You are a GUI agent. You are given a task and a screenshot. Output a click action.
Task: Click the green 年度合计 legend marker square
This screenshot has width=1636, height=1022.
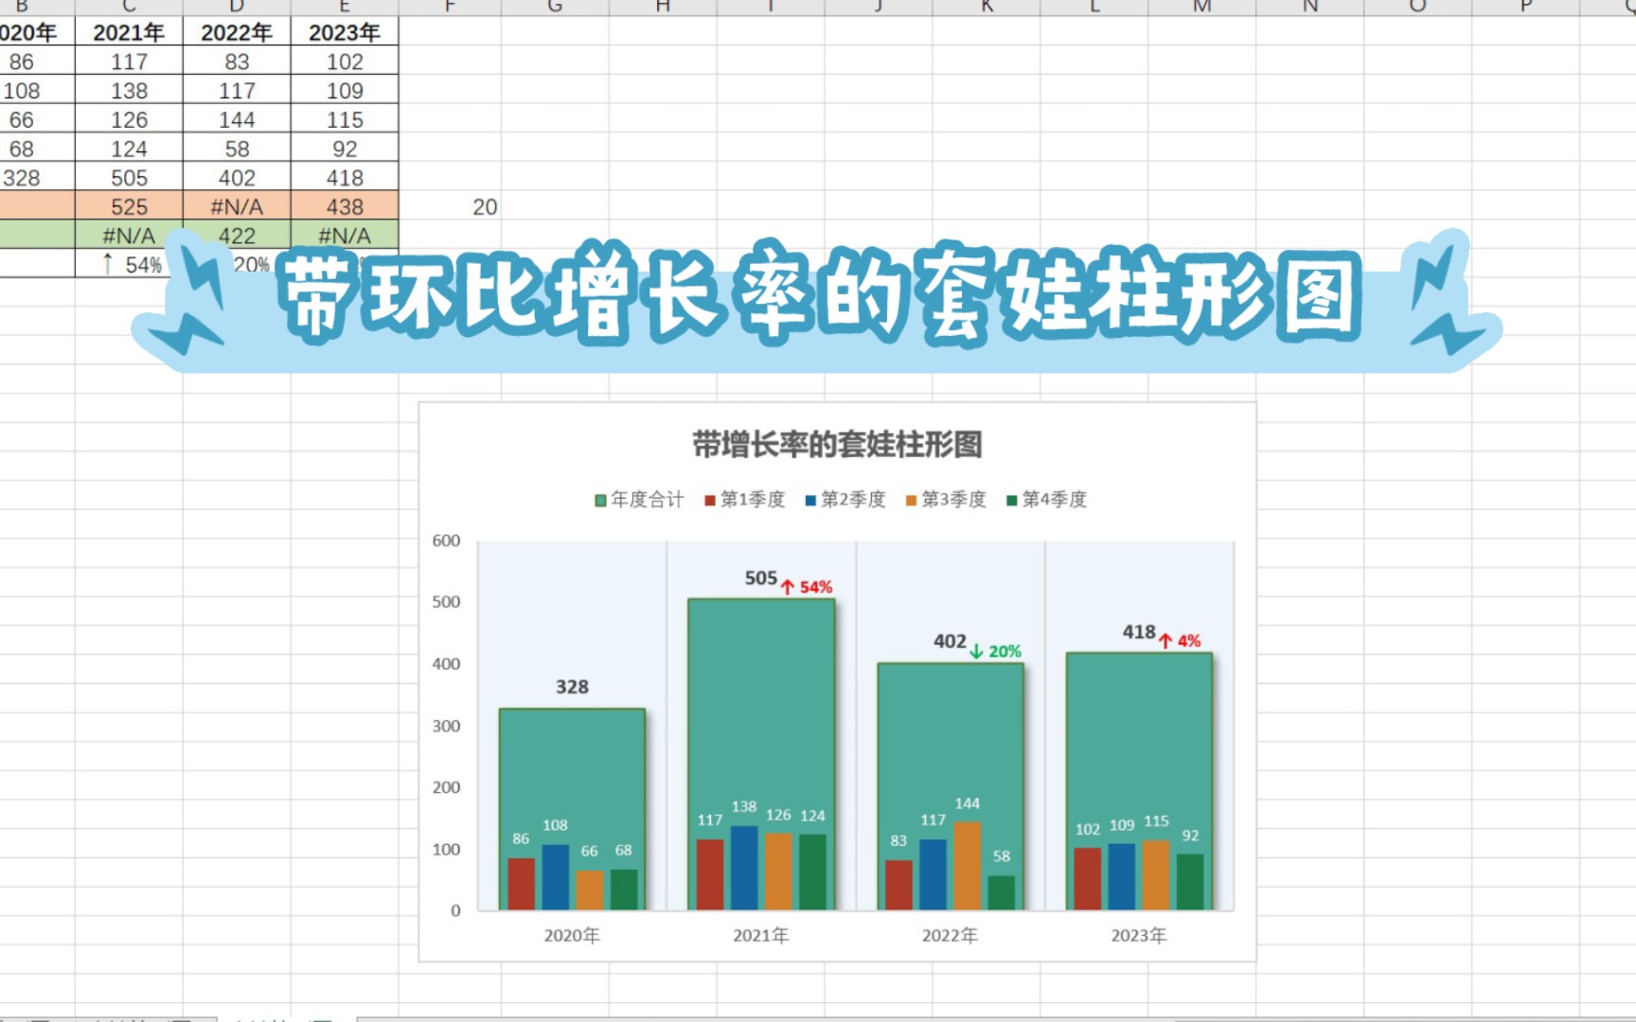[600, 499]
